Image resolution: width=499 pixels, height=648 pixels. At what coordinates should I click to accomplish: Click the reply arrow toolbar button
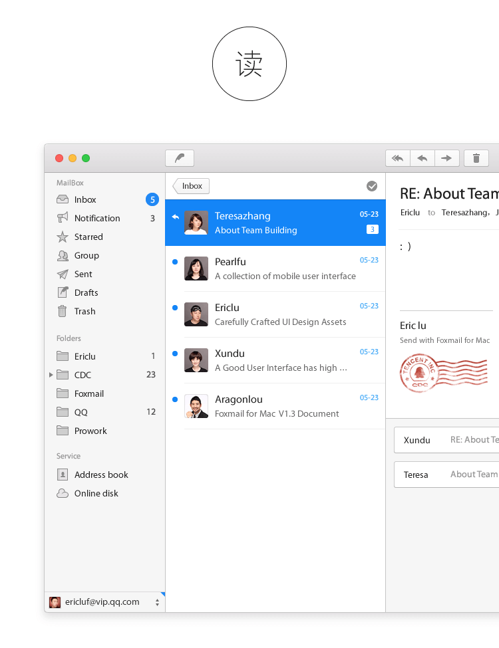[422, 158]
